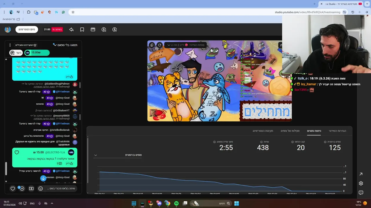Click the volume icon in system tray
The width and height of the screenshot is (371, 208).
point(20,203)
